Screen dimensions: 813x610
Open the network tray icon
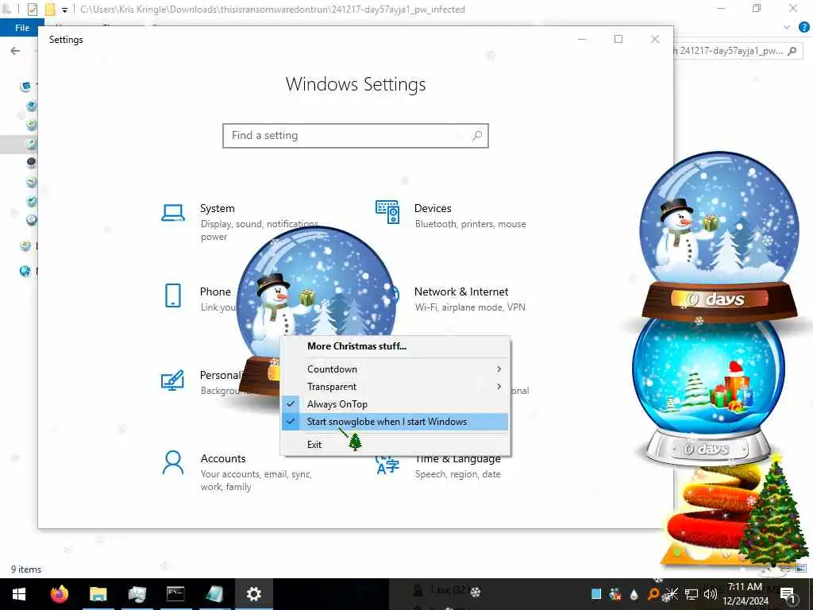pyautogui.click(x=692, y=594)
